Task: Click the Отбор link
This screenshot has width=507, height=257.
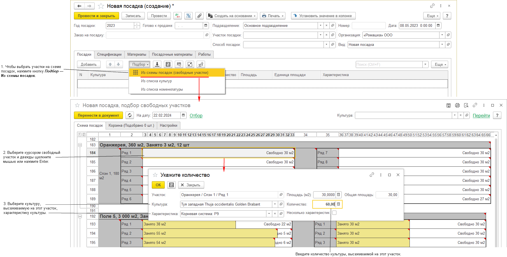Action: pyautogui.click(x=196, y=115)
